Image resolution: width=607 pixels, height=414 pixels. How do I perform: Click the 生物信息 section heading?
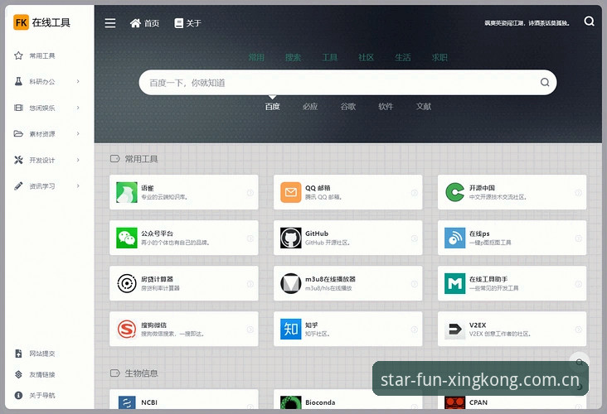[x=141, y=373]
